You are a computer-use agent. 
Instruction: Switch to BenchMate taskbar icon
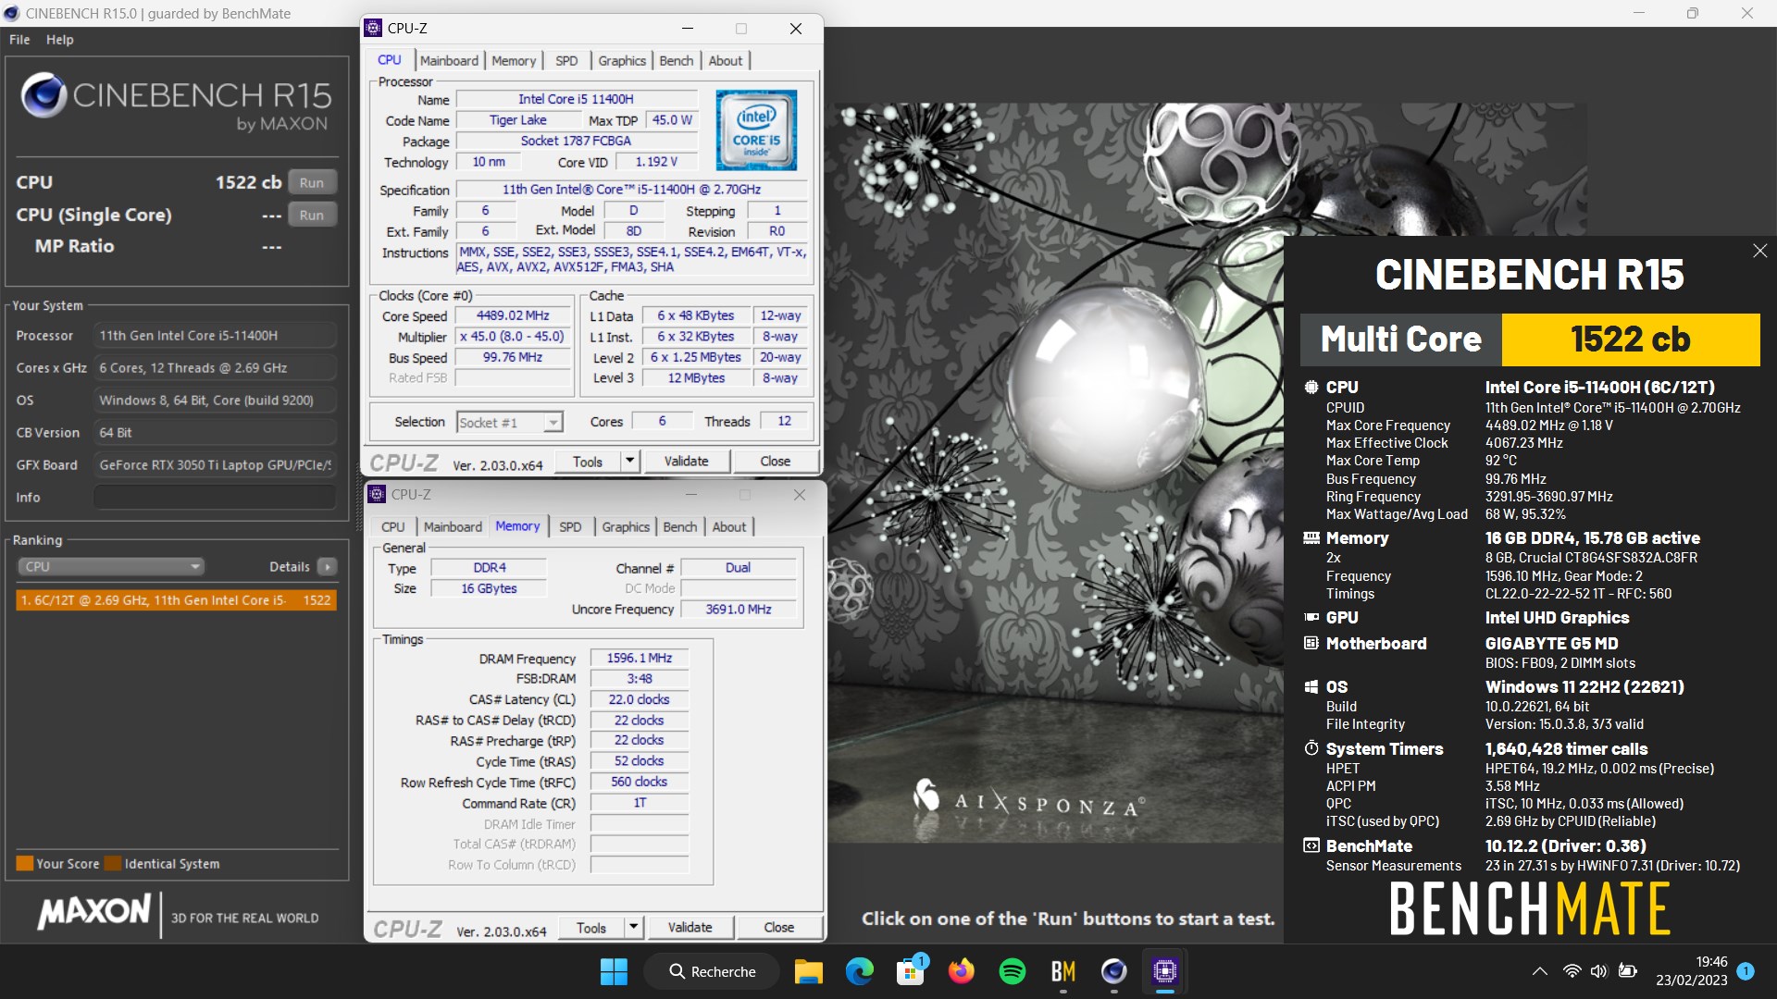point(1062,971)
